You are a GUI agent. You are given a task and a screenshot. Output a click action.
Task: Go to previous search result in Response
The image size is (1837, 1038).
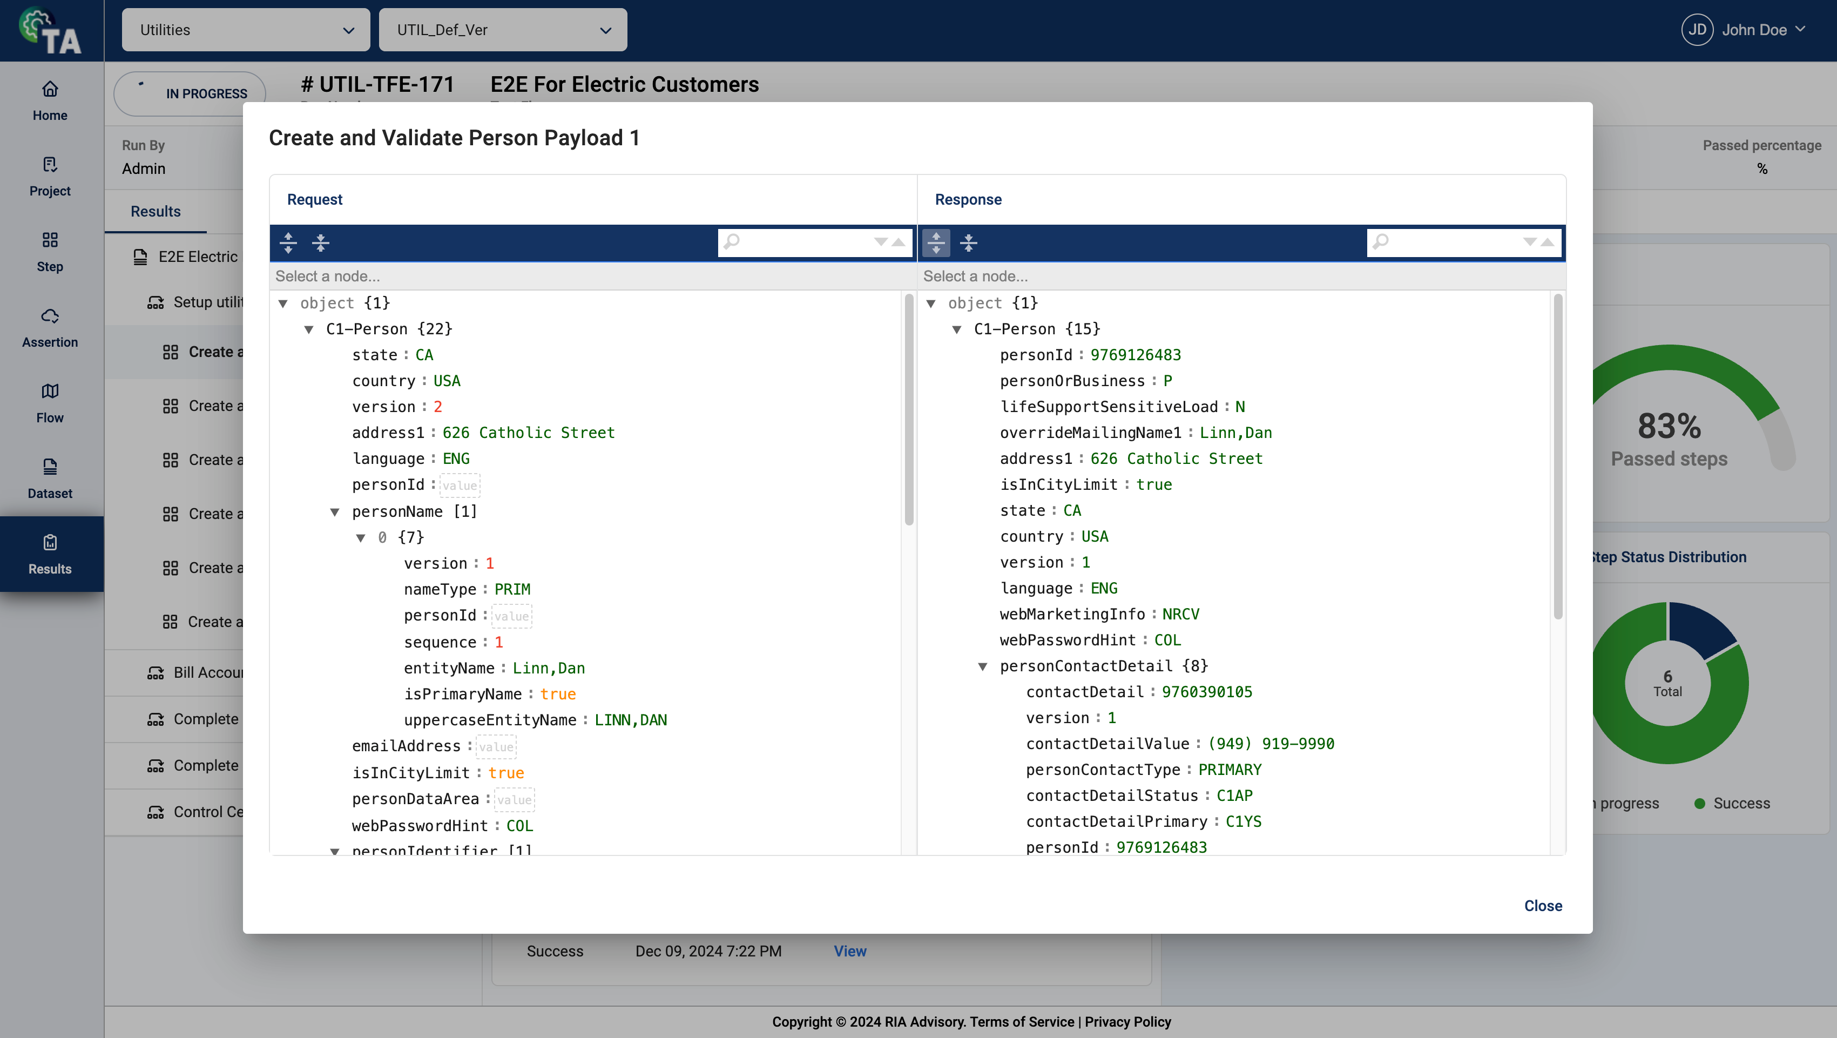1546,242
